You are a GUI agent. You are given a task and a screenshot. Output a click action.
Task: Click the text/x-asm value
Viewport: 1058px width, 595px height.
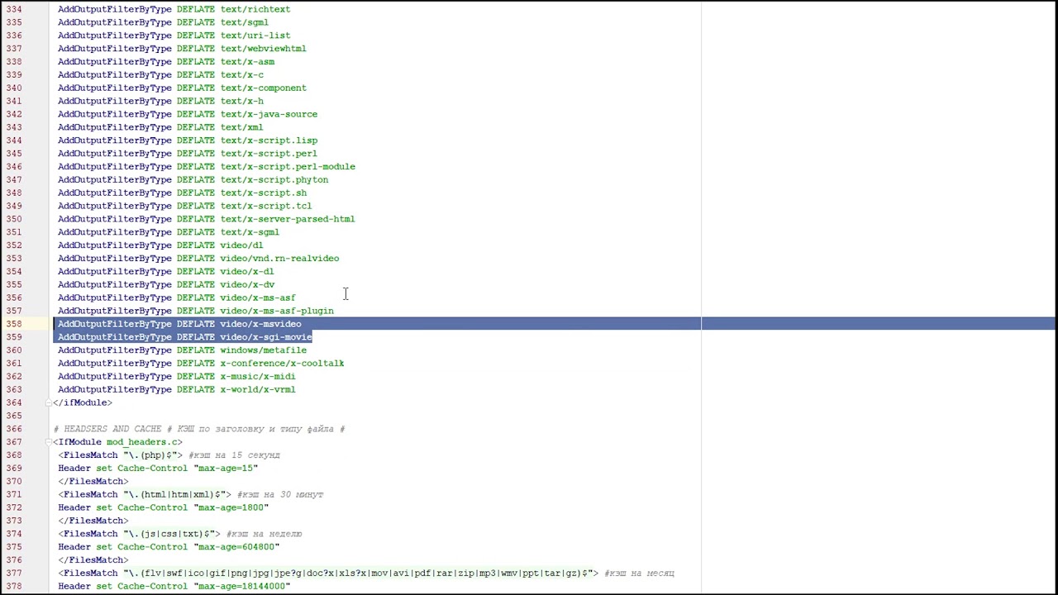click(x=247, y=62)
